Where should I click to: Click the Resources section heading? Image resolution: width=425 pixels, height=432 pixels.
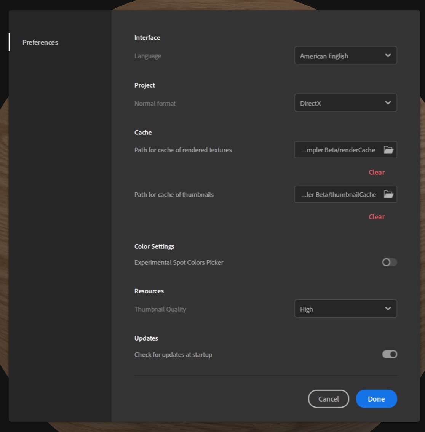click(149, 291)
